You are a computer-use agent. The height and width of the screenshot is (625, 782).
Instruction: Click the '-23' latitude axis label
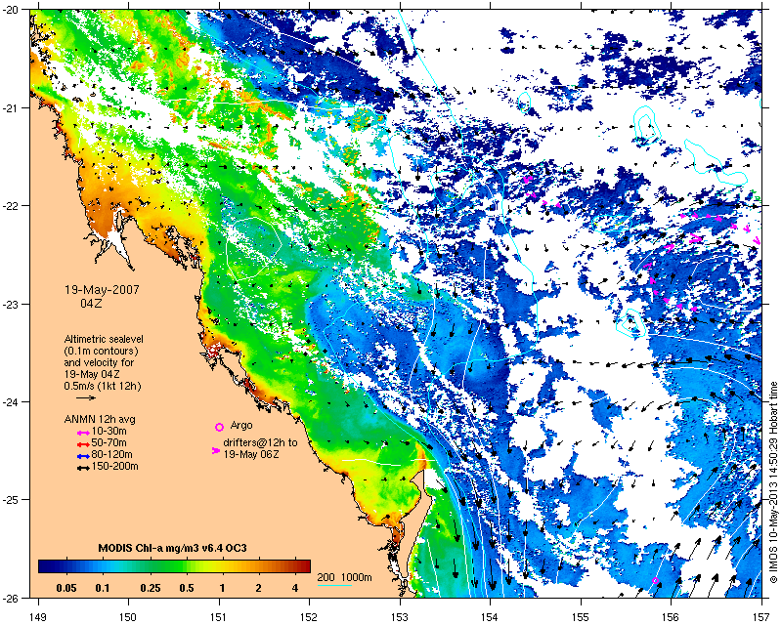(12, 304)
